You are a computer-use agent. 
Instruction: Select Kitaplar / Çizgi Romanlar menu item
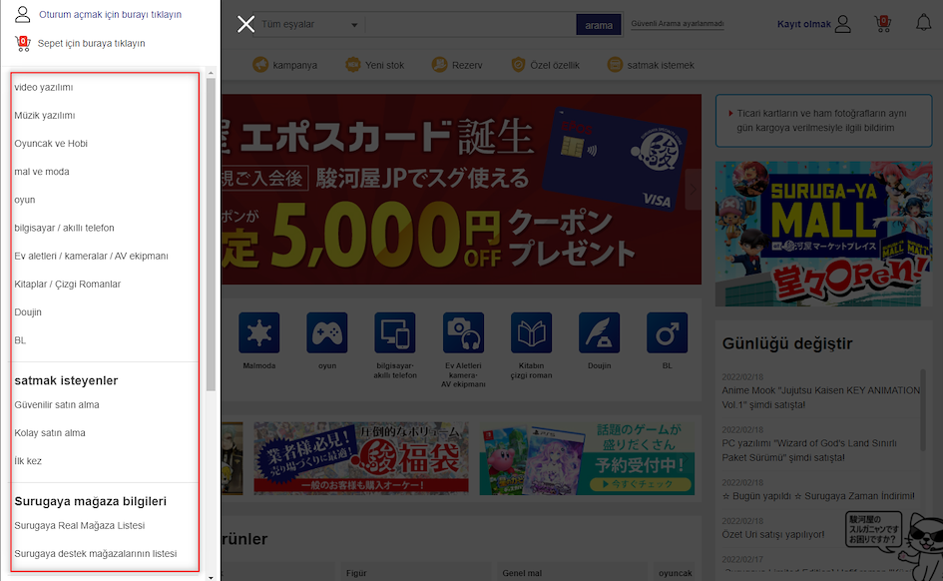pos(68,284)
